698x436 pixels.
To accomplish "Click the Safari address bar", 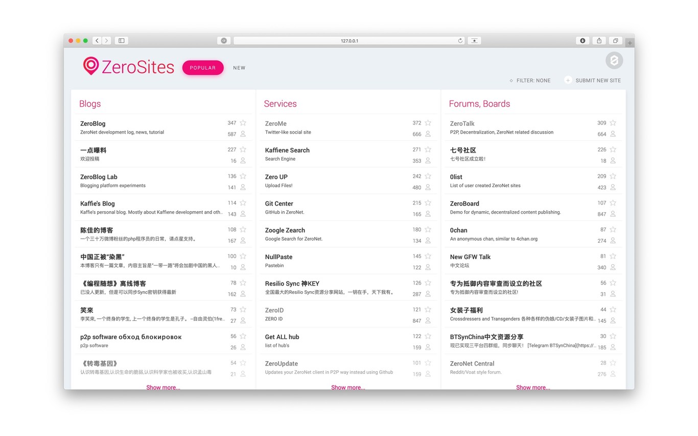I will tap(349, 41).
